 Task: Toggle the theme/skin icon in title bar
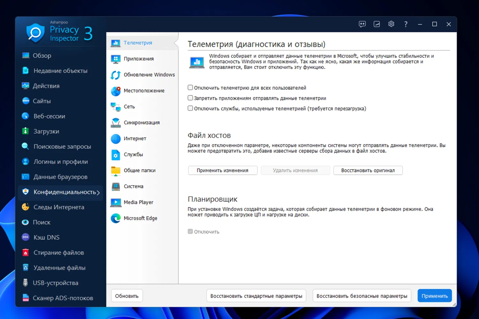coord(377,24)
